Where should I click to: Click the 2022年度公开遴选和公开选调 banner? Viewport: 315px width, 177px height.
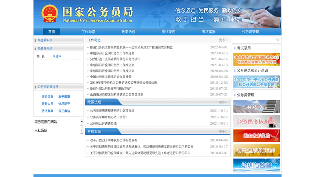257,82
